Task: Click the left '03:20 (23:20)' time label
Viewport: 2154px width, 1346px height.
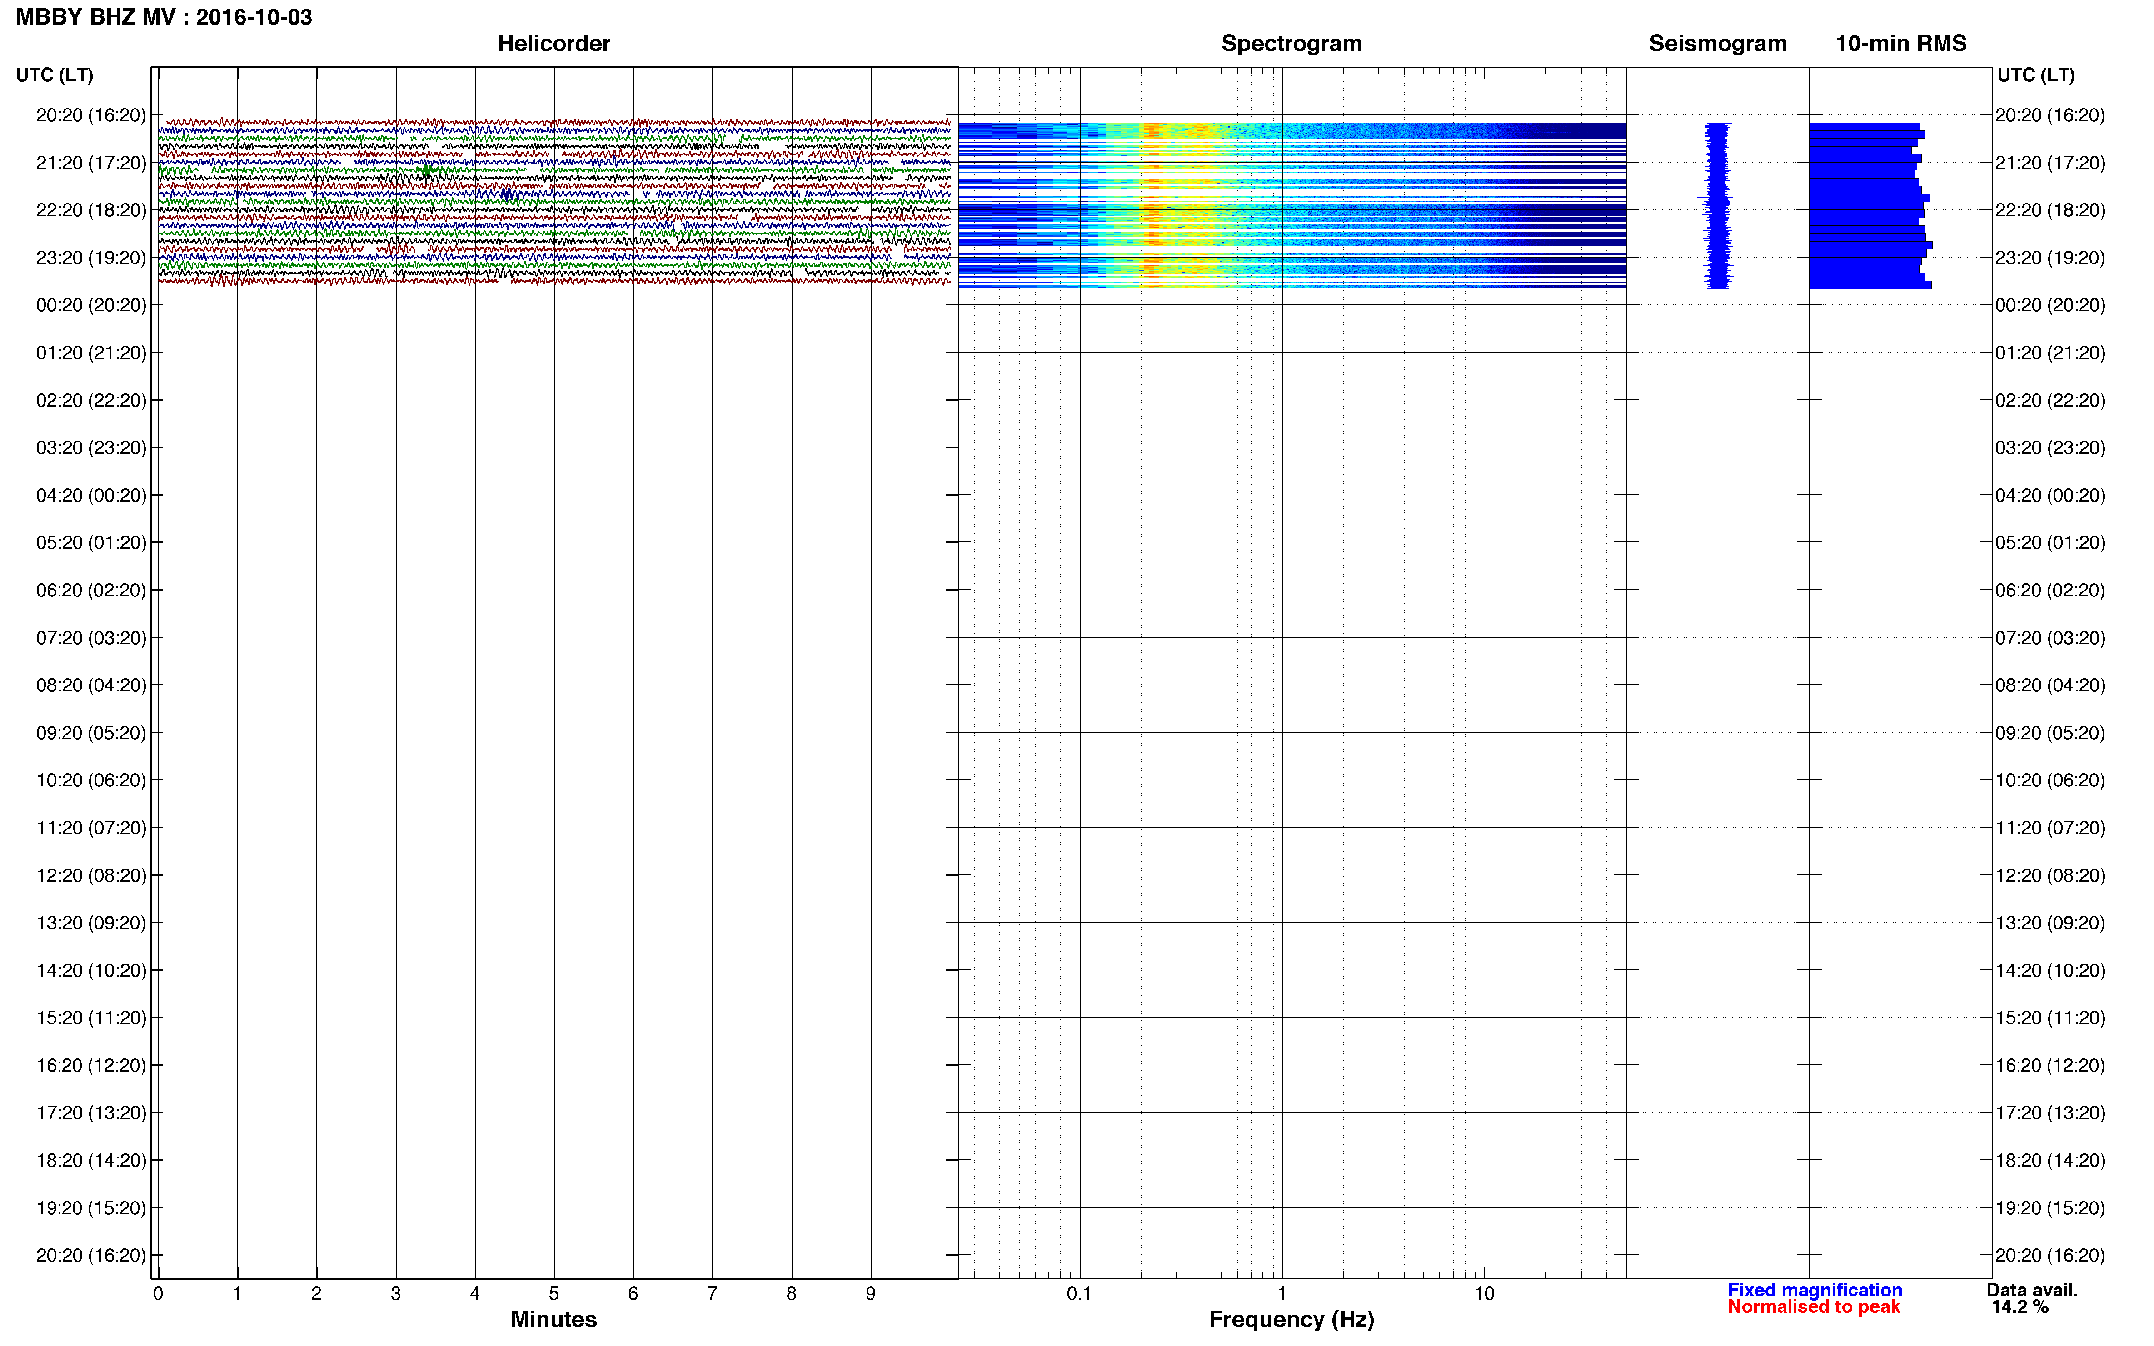Action: point(91,448)
